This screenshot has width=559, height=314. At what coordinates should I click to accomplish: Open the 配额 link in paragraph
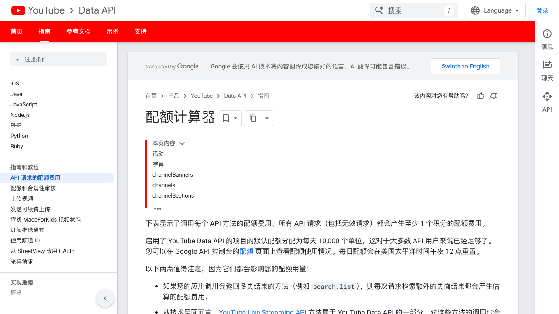point(246,251)
